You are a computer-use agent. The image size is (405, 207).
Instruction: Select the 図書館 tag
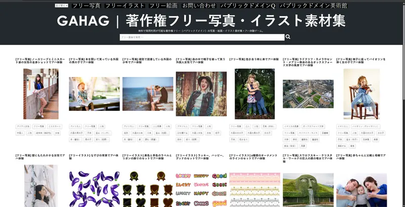click(325, 133)
